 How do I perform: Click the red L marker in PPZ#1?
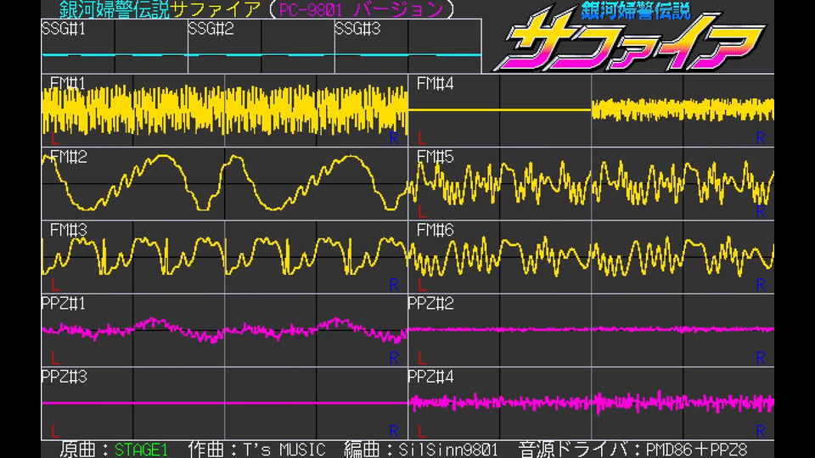coord(55,358)
